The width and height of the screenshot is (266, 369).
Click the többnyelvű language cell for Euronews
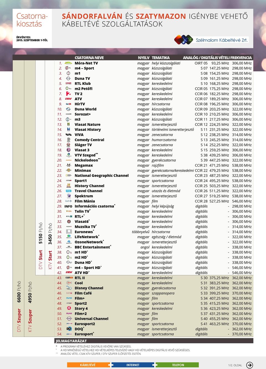click(x=141, y=232)
